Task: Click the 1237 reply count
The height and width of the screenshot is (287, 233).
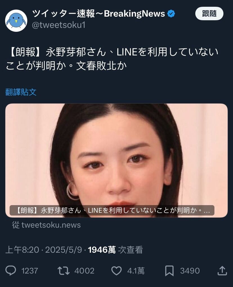Action: 30,271
